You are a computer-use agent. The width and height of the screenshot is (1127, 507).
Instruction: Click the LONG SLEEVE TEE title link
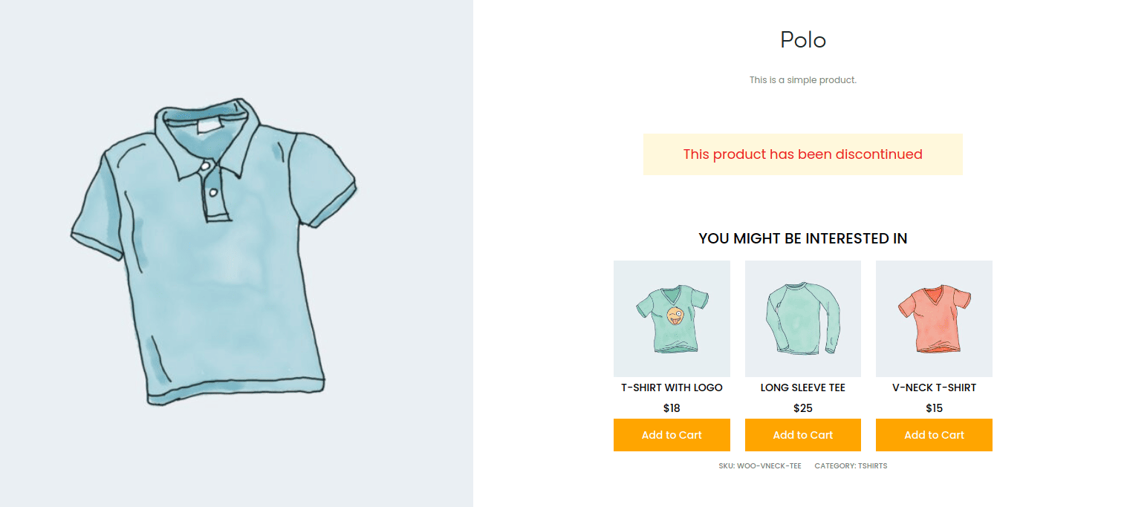tap(802, 387)
